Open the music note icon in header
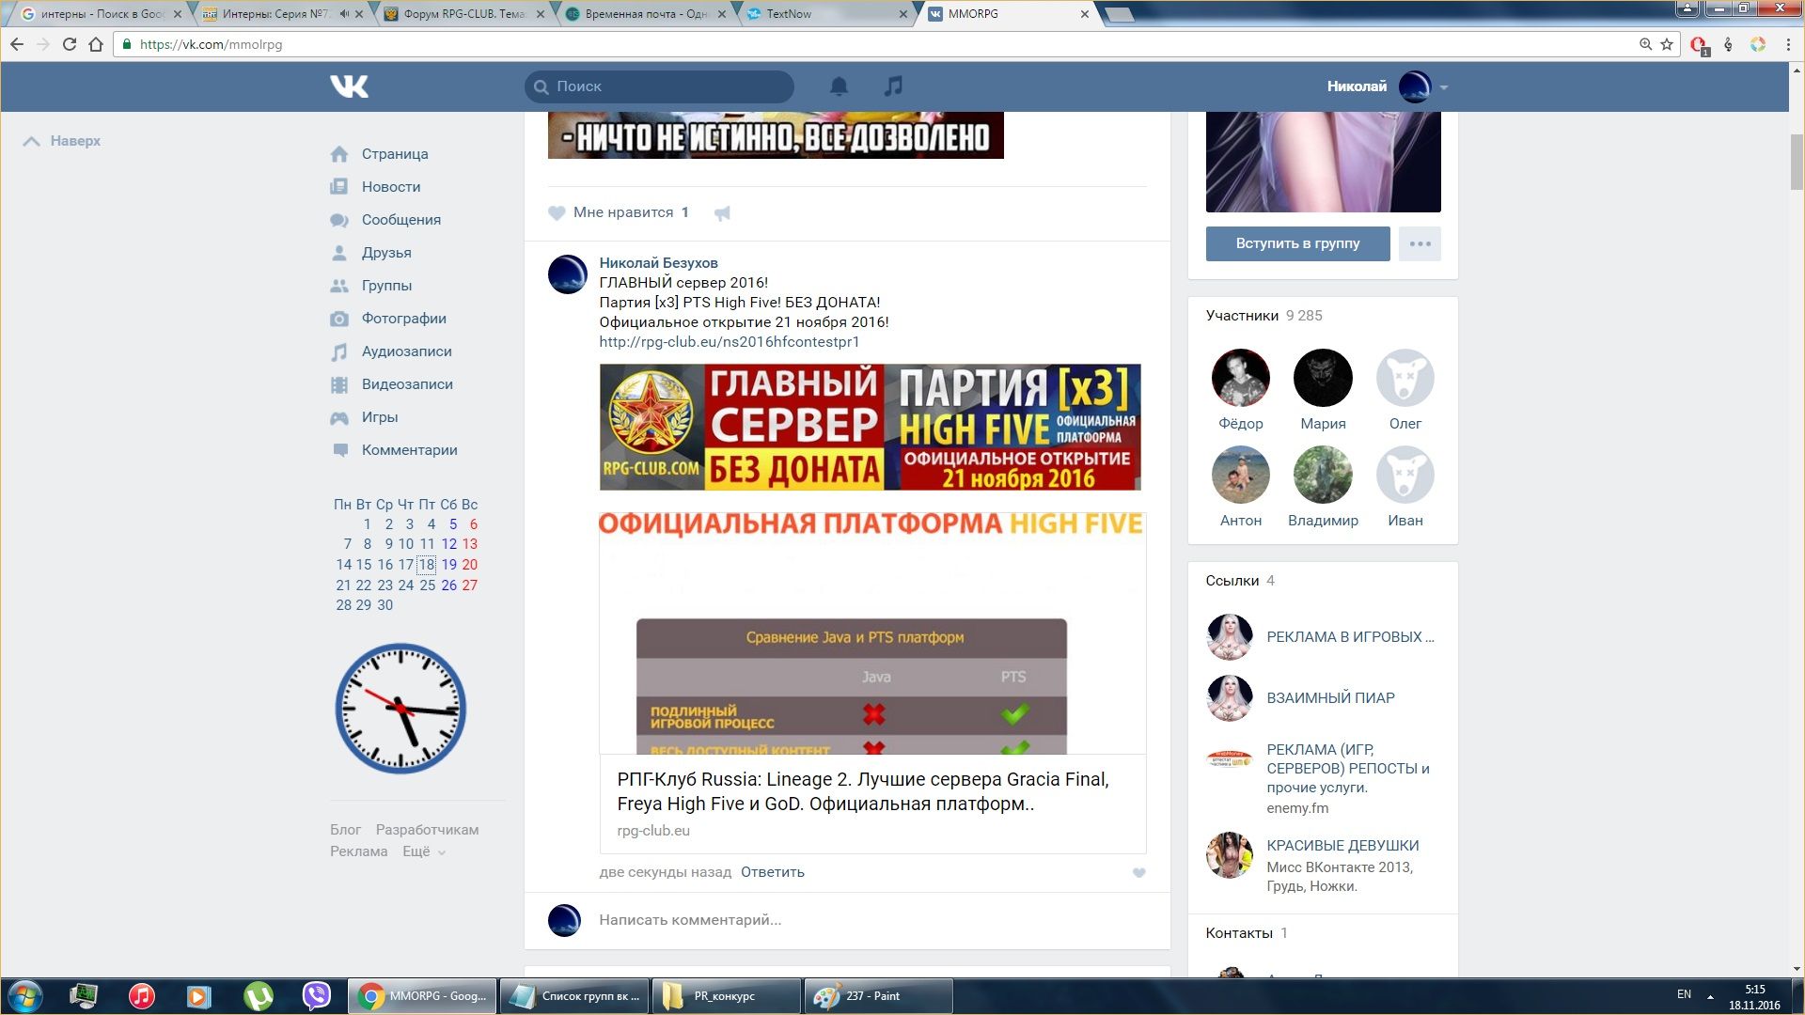Image resolution: width=1805 pixels, height=1015 pixels. coord(893,86)
